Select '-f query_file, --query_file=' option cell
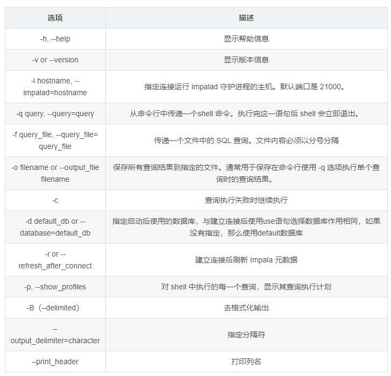 pos(55,140)
